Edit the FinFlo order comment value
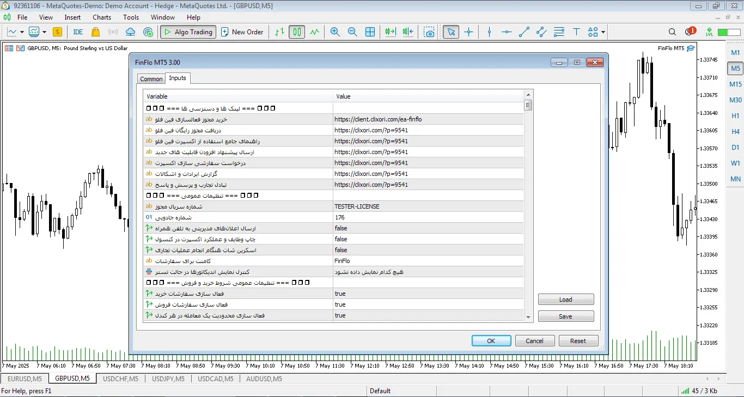The height and width of the screenshot is (397, 744). pos(428,261)
